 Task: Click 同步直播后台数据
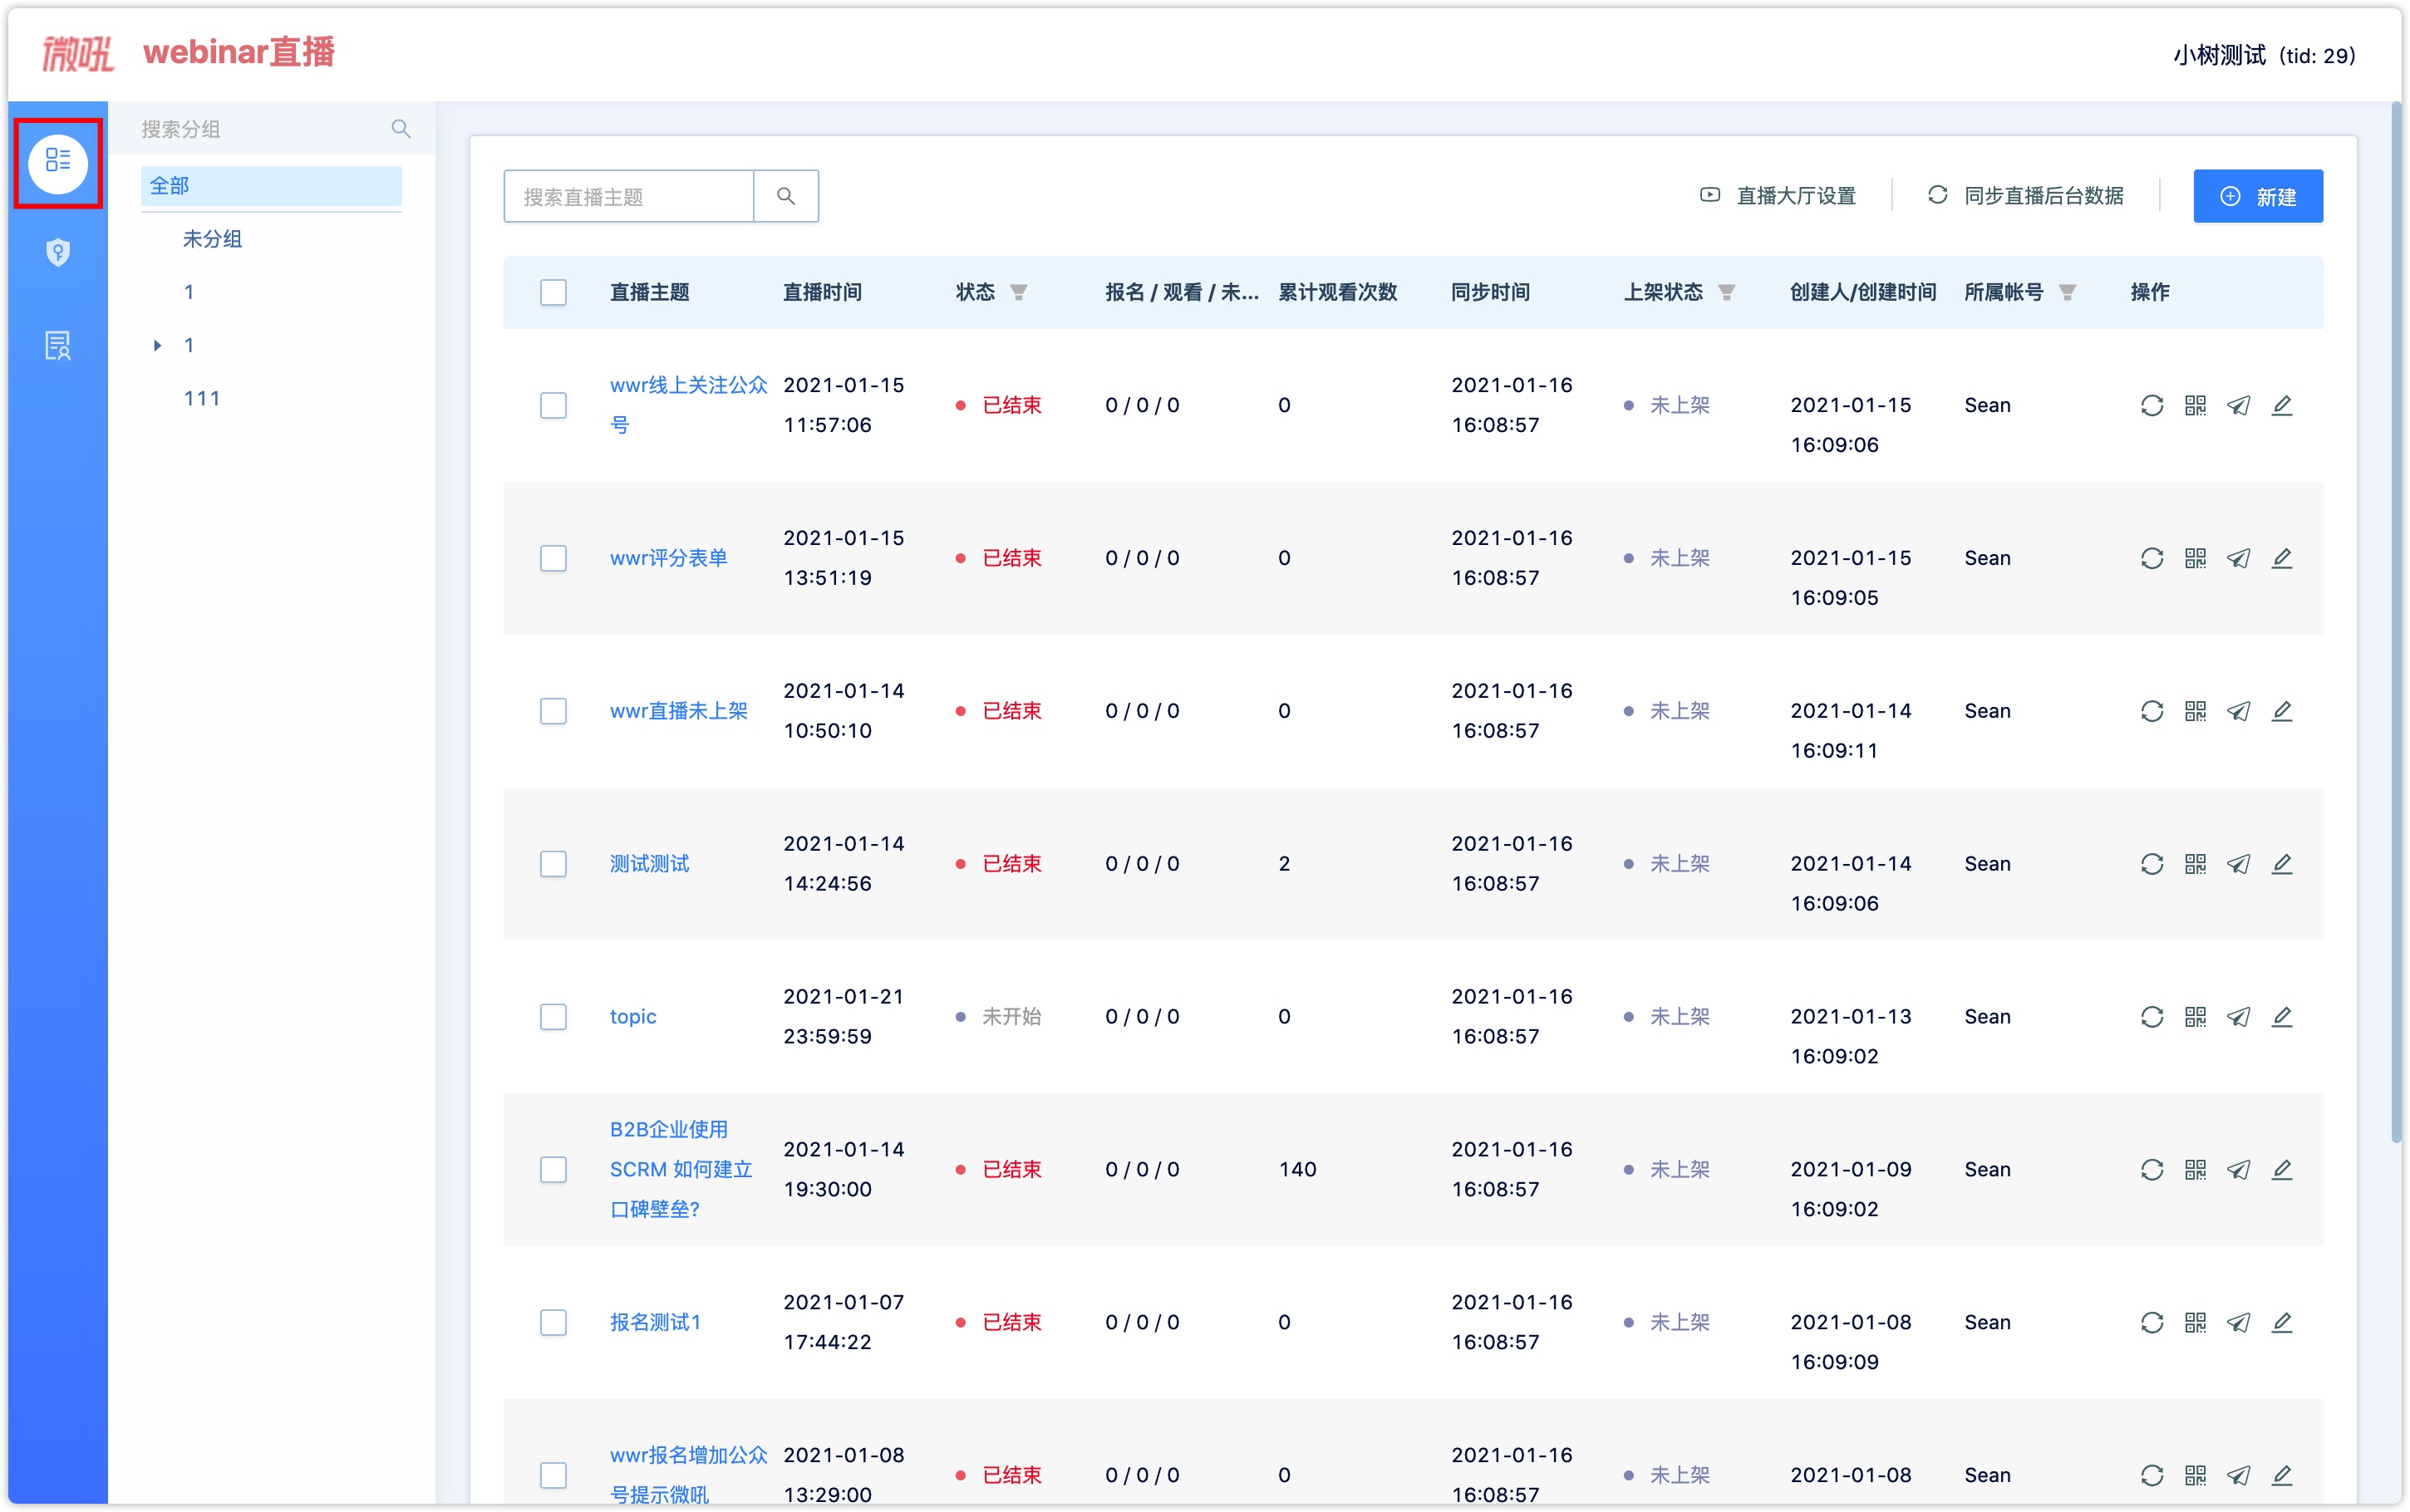click(2025, 196)
